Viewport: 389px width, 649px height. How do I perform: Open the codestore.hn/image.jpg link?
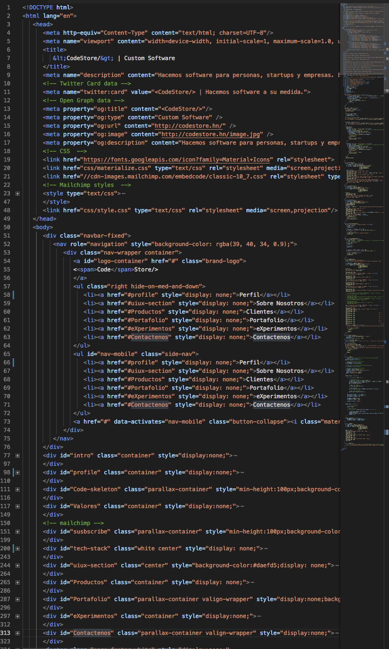click(211, 134)
